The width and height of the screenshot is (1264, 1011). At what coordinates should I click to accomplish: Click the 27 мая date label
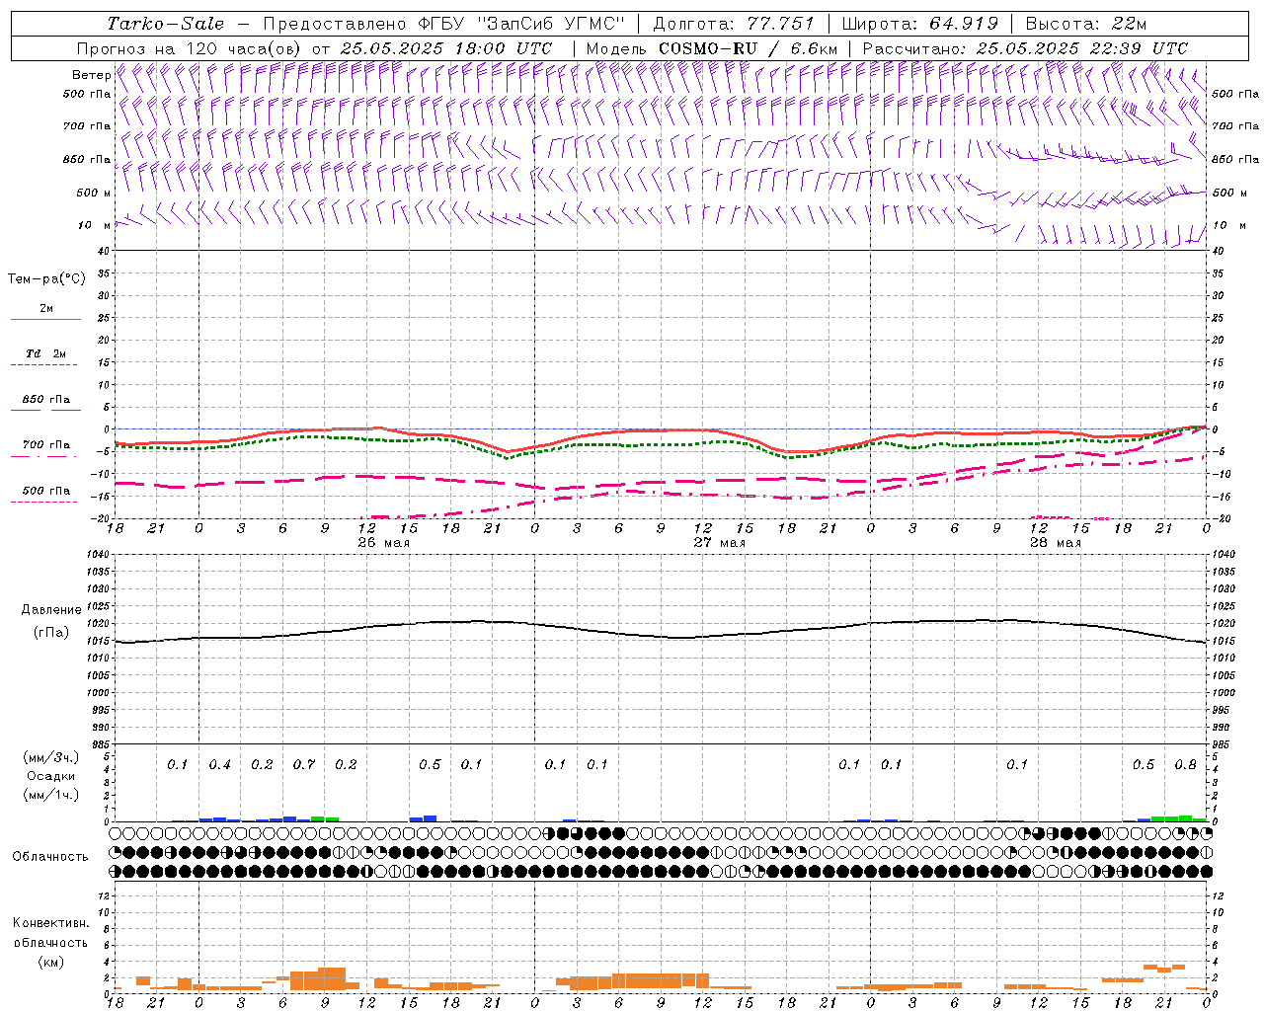[x=719, y=543]
